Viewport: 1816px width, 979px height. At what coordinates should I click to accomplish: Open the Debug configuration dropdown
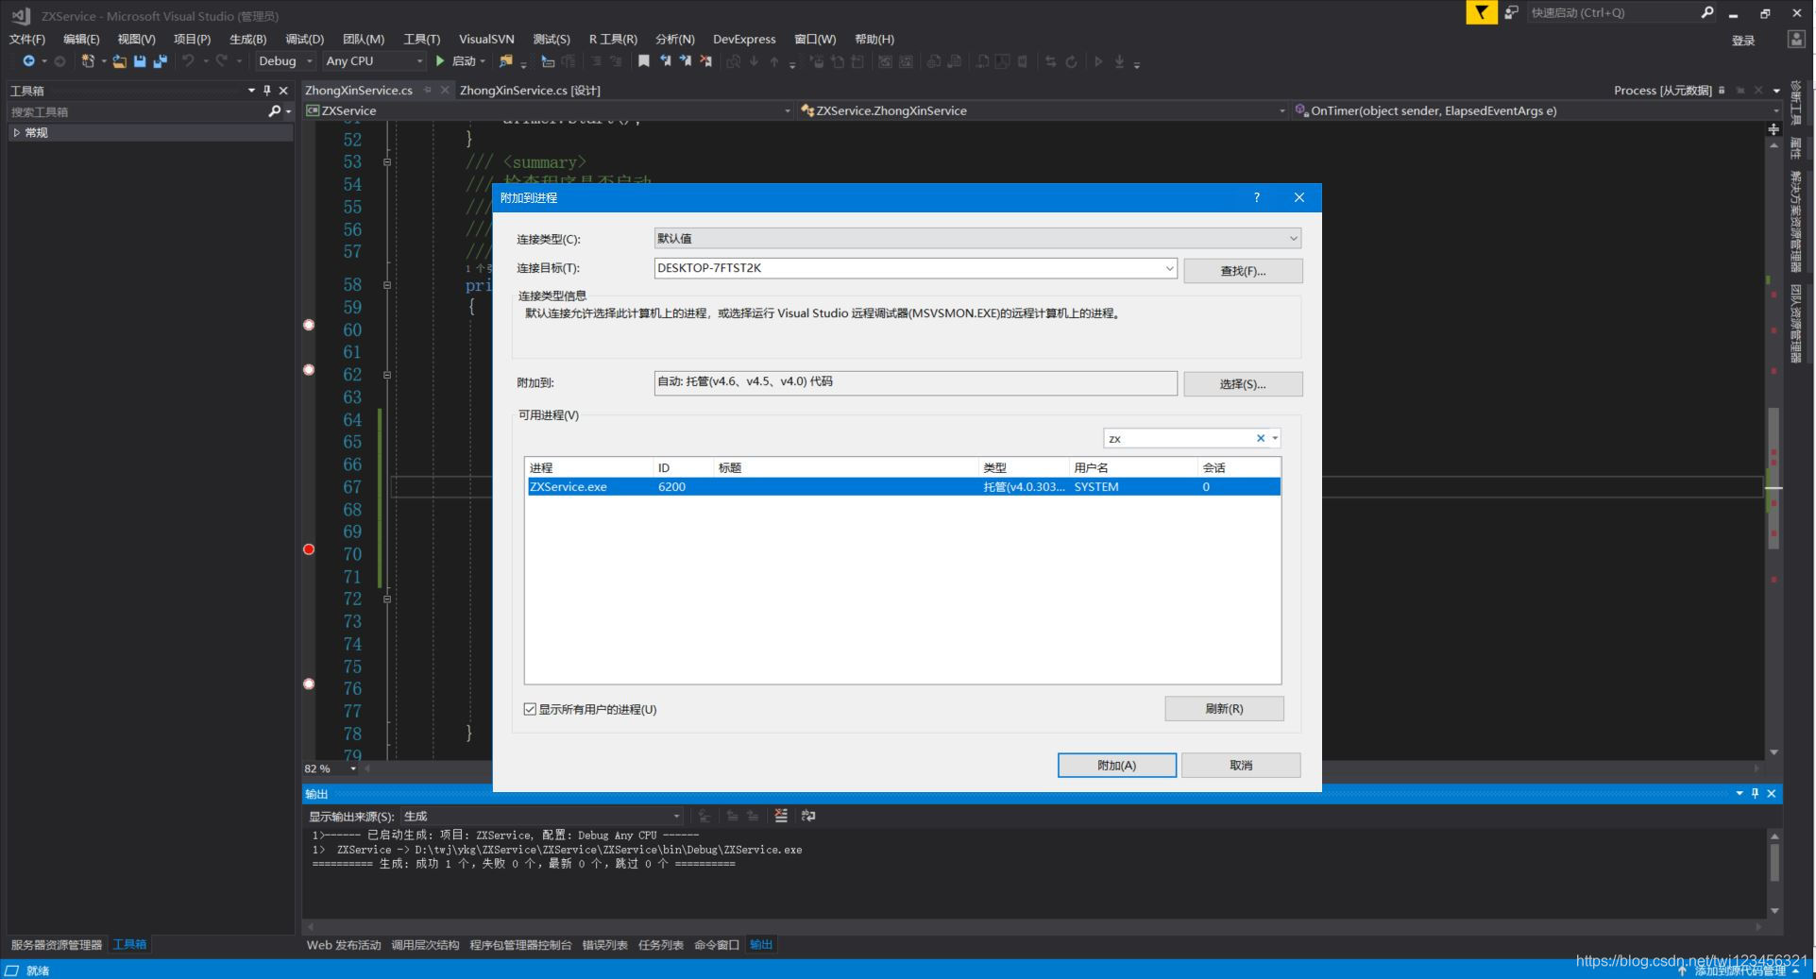(285, 61)
